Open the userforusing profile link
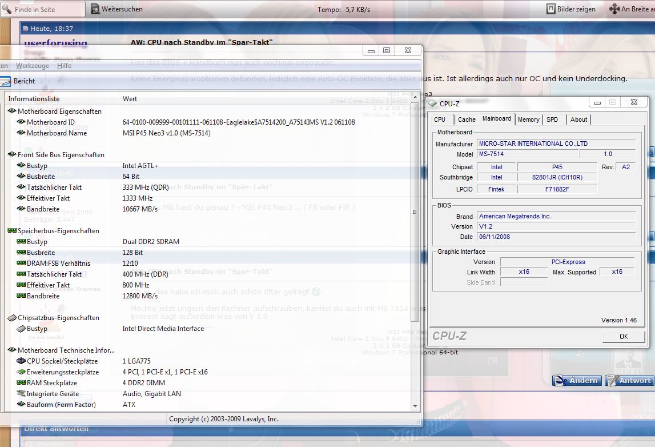The width and height of the screenshot is (655, 447). (x=55, y=43)
